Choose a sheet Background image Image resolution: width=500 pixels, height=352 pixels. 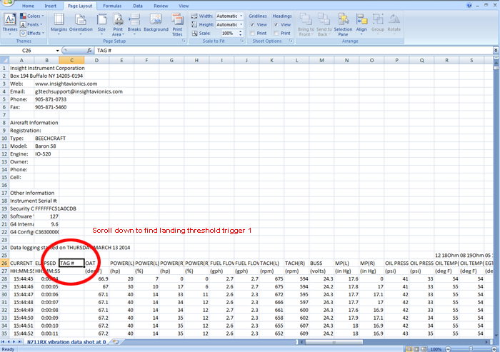click(156, 23)
